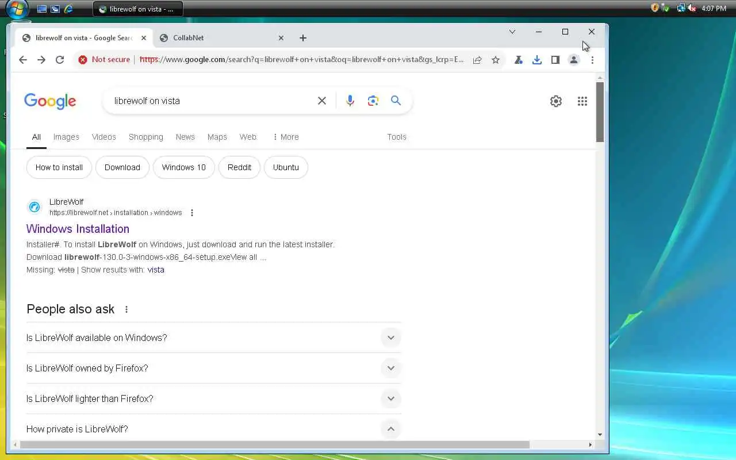The image size is (736, 460).
Task: Open security shield tray icon
Action: pos(655,8)
